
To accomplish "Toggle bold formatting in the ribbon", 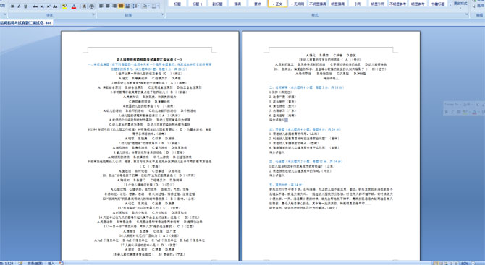I will coord(12,6).
